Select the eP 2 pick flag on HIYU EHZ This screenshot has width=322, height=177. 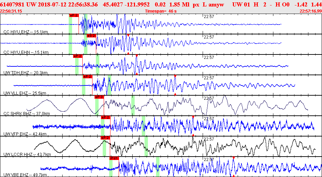point(74,15)
